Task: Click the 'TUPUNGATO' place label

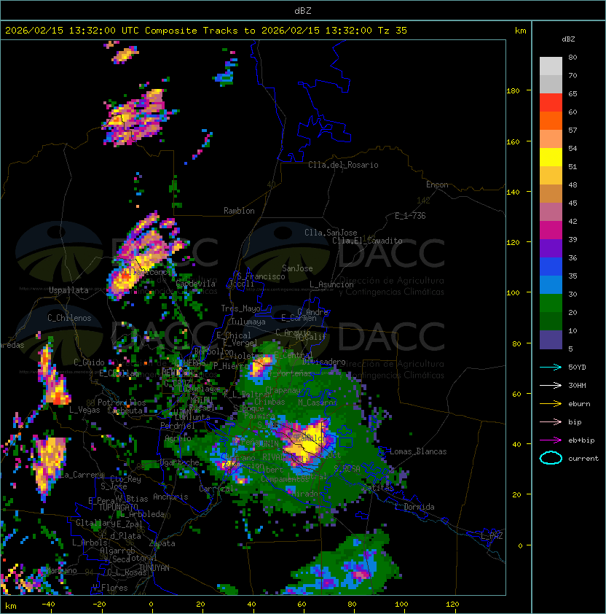Action: click(118, 507)
